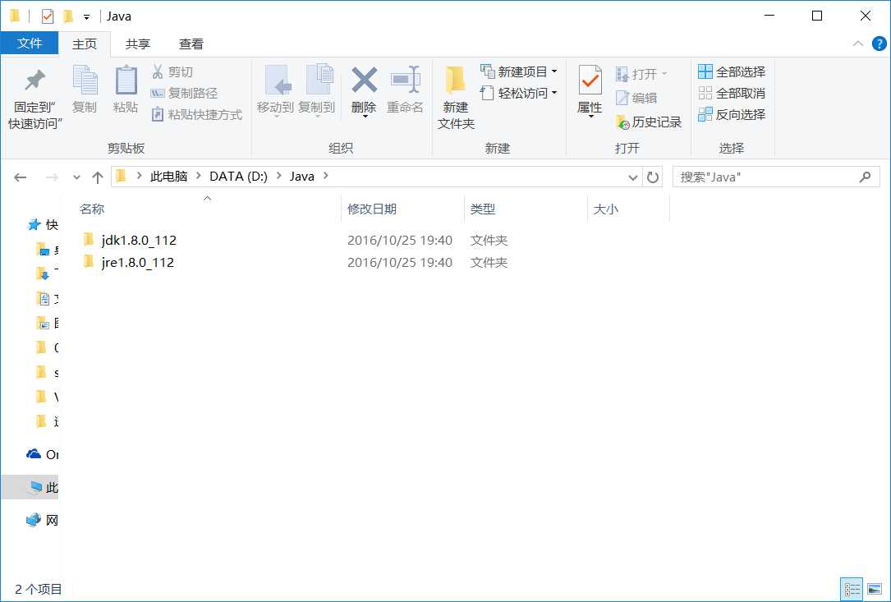Refresh the Java folder view
Image resolution: width=891 pixels, height=602 pixels.
point(653,177)
